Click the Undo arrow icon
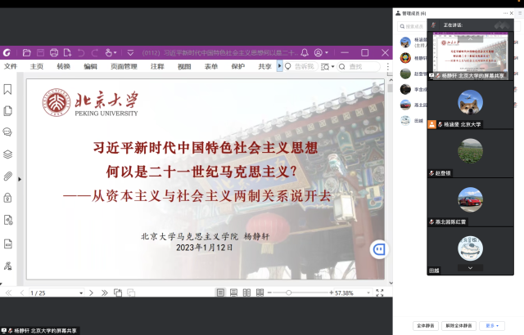 click(81, 52)
